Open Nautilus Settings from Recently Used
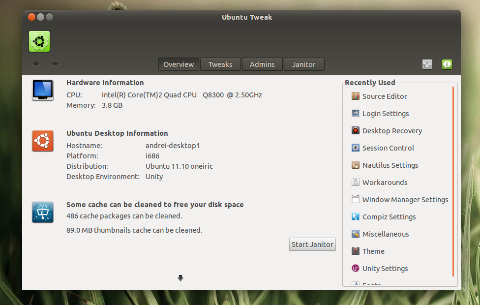The image size is (480, 305). tap(390, 165)
